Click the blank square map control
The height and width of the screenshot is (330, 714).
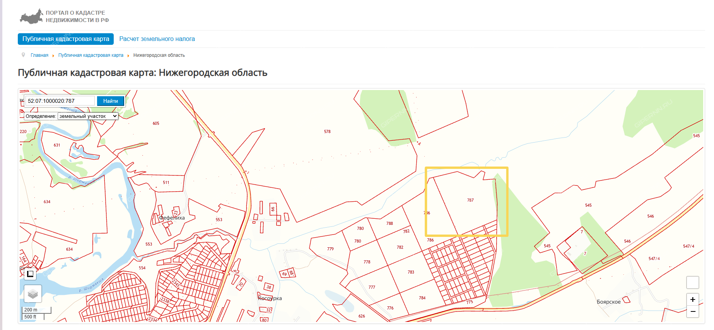pyautogui.click(x=692, y=282)
